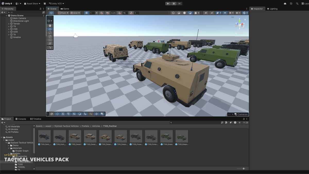Click the compass icon in bottom overlay

[52, 114]
